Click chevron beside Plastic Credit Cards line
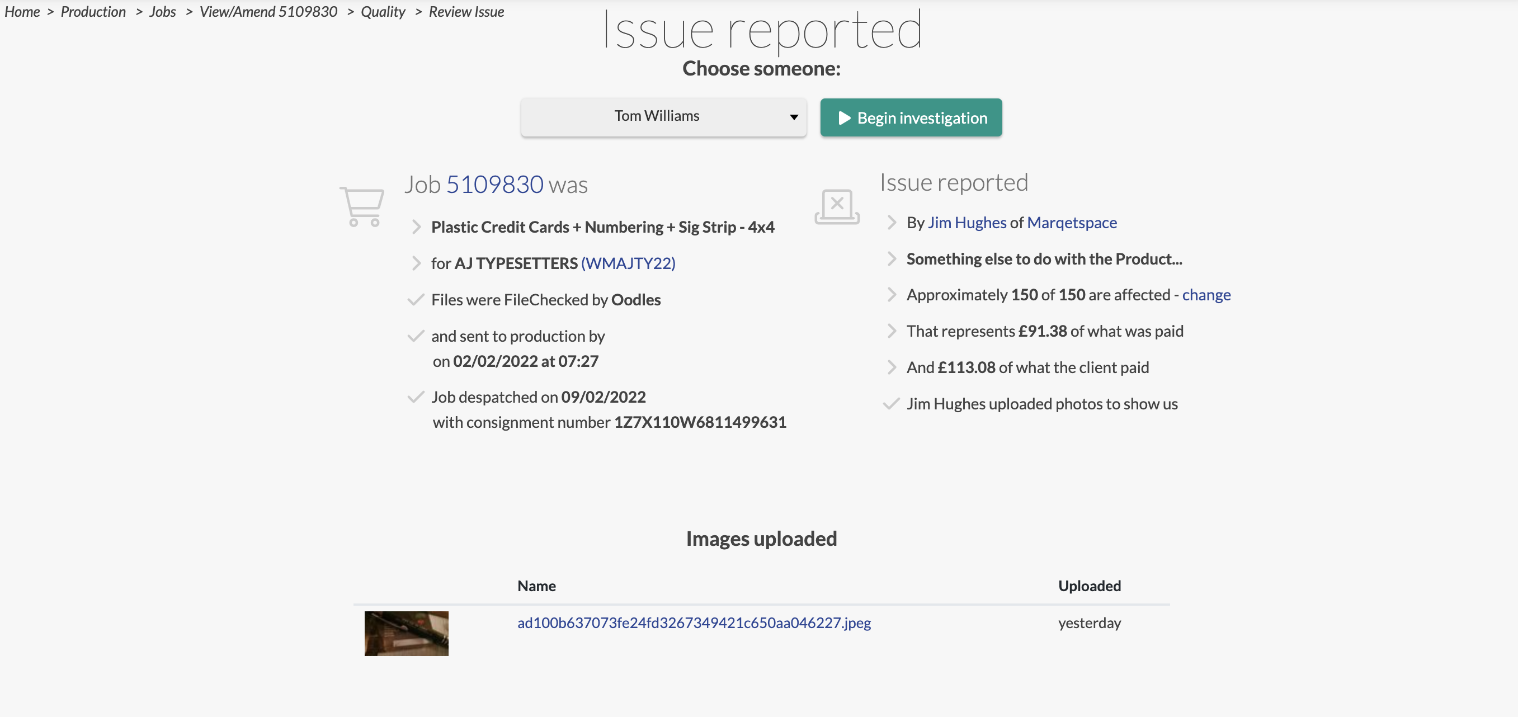This screenshot has height=717, width=1518. [416, 227]
